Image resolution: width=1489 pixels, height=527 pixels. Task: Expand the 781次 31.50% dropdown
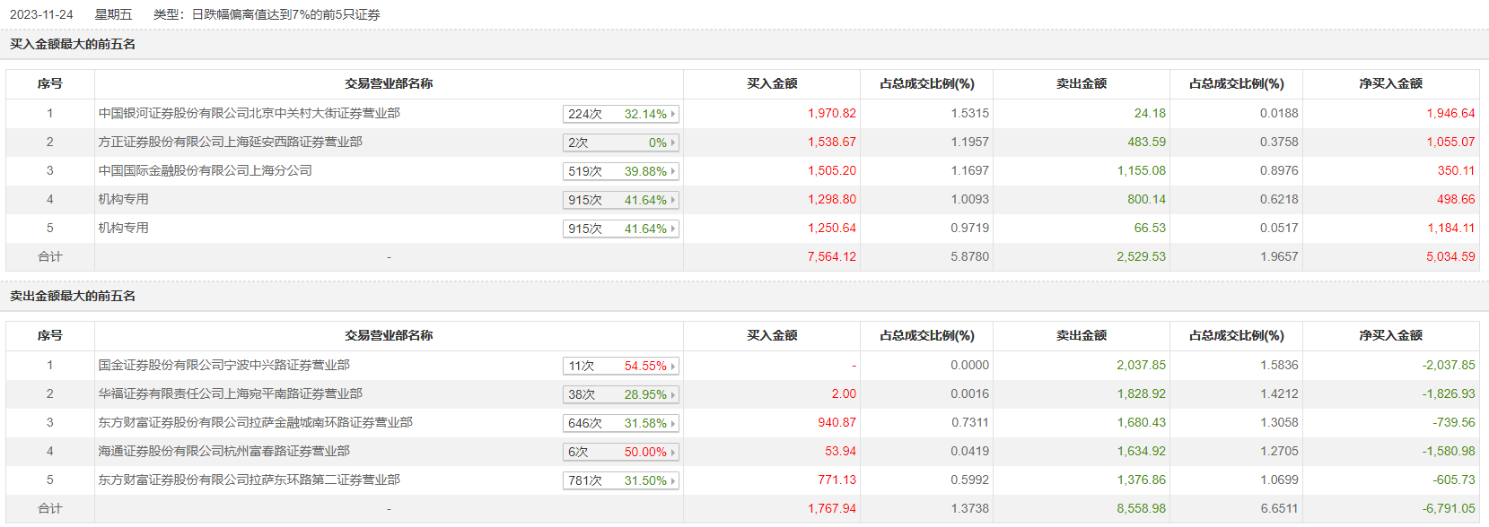pyautogui.click(x=620, y=480)
